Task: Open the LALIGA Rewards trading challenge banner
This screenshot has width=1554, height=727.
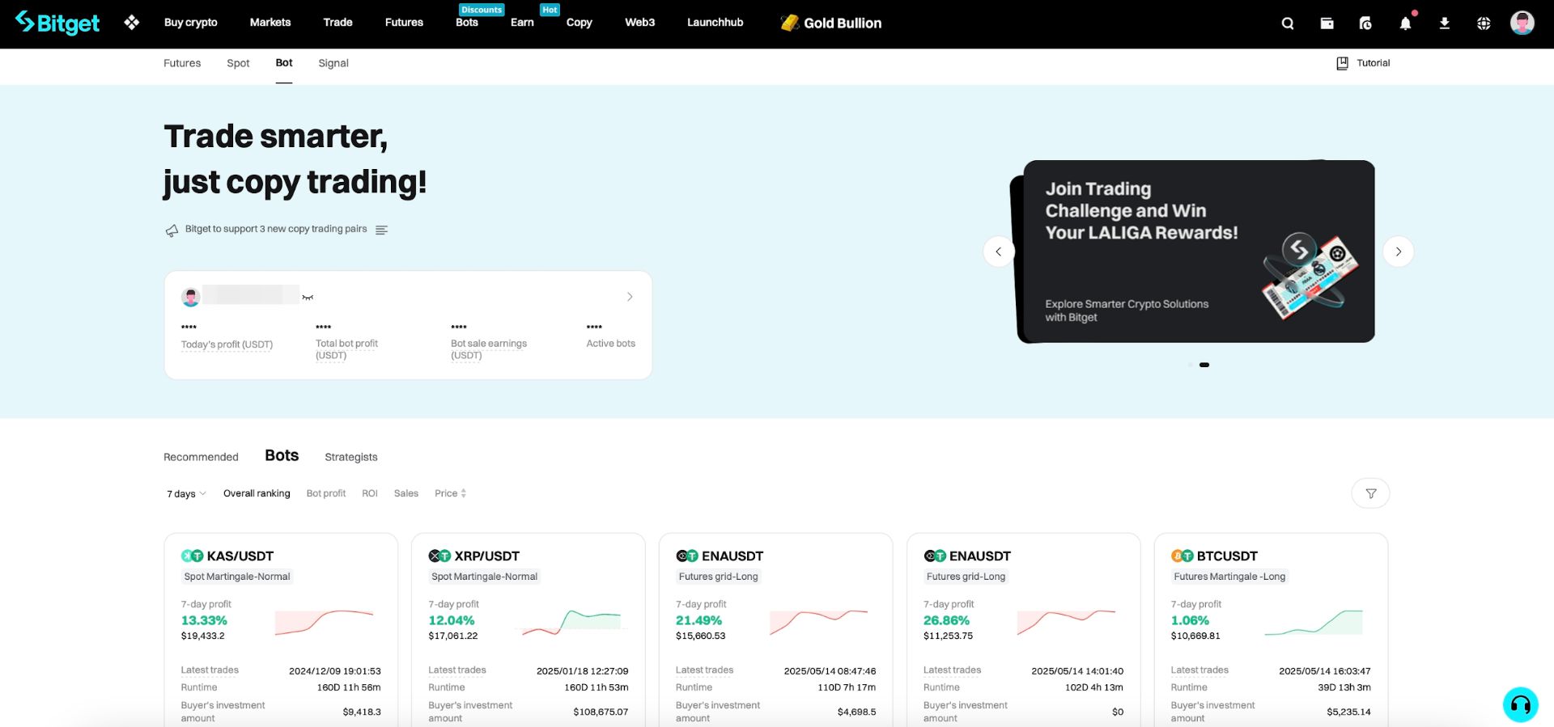Action: (x=1199, y=251)
